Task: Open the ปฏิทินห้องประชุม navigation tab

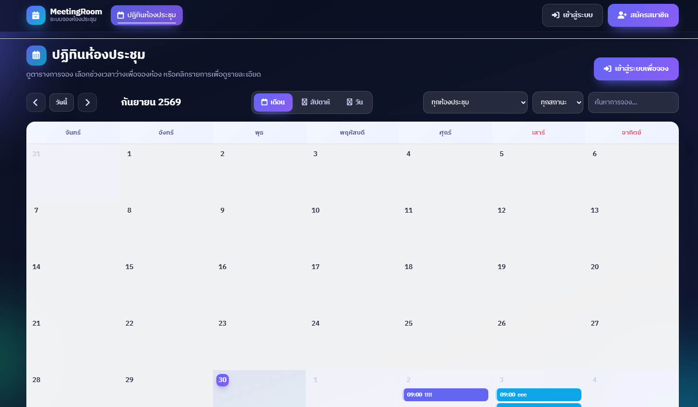Action: 147,15
